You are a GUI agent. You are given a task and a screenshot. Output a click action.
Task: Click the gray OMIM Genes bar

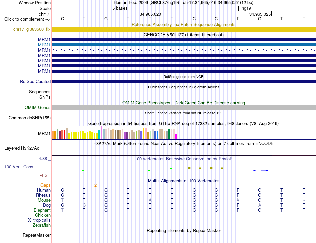click(x=184, y=107)
